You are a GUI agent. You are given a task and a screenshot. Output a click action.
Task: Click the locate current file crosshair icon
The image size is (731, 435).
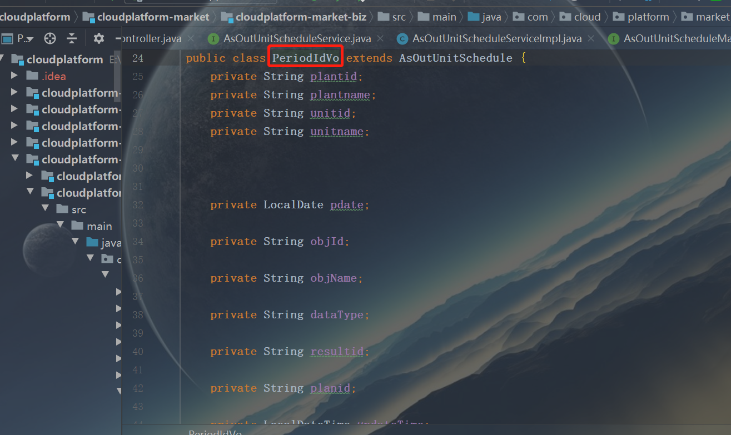[x=50, y=38]
